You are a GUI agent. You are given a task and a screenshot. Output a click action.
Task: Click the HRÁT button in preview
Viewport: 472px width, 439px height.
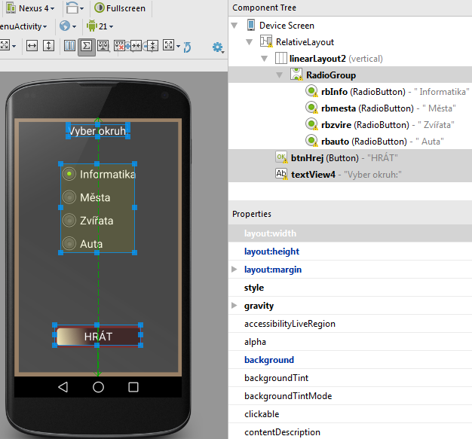[98, 336]
